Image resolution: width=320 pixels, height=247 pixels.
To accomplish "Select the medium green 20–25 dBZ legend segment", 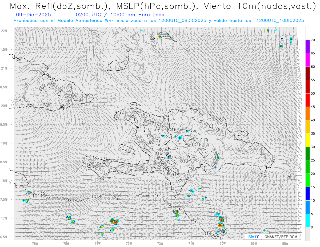I will pyautogui.click(x=307, y=167).
